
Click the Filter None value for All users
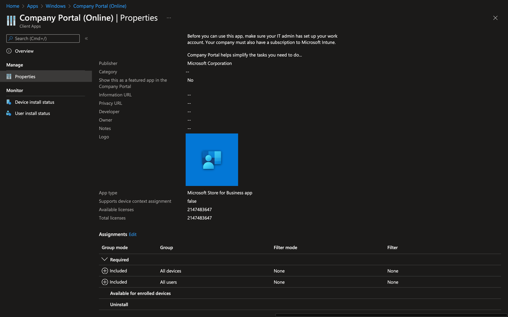click(393, 282)
